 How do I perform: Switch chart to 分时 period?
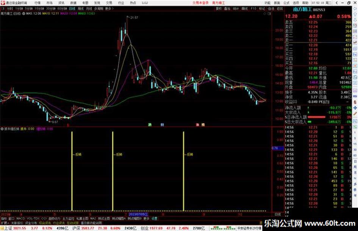tap(10, 8)
